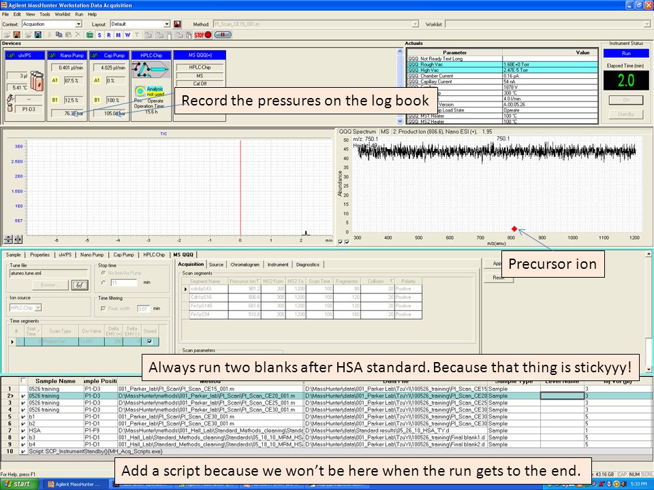Click the copy toolbar icon
This screenshot has width=654, height=490.
pyautogui.click(x=59, y=35)
